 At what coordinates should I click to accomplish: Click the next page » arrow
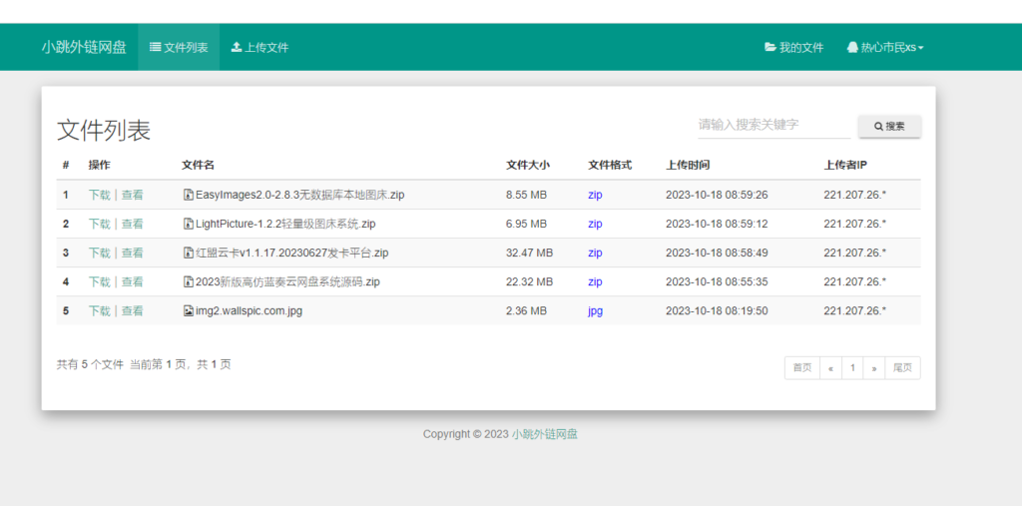pyautogui.click(x=873, y=368)
